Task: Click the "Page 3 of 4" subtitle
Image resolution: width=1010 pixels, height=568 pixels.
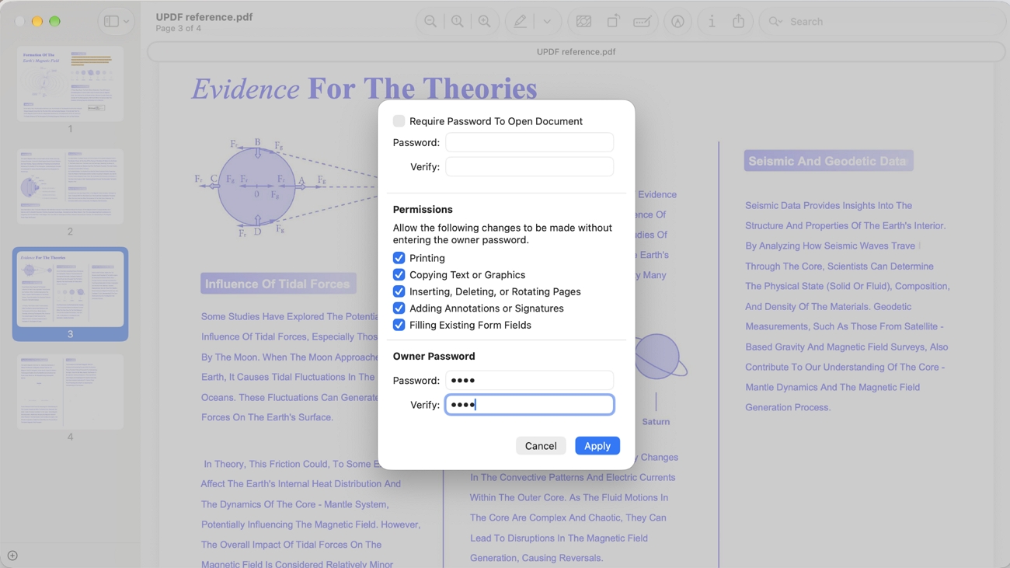Action: point(178,29)
